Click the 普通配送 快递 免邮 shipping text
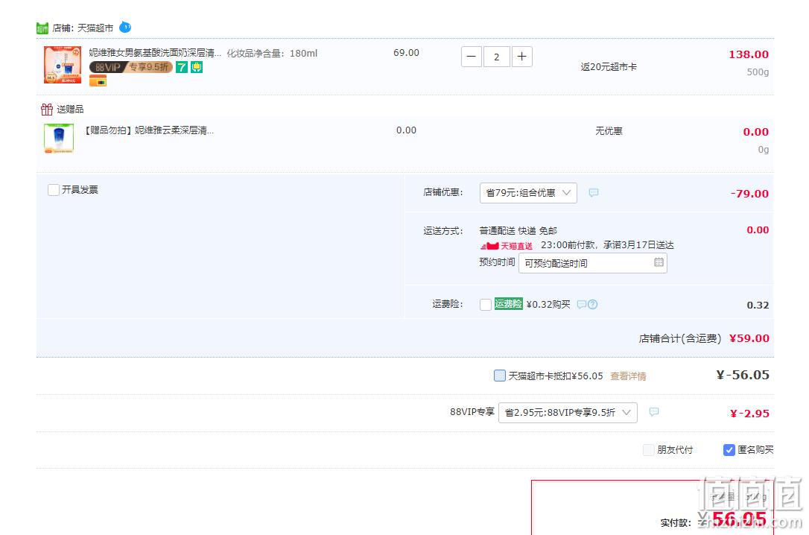809x535 pixels. tap(518, 230)
